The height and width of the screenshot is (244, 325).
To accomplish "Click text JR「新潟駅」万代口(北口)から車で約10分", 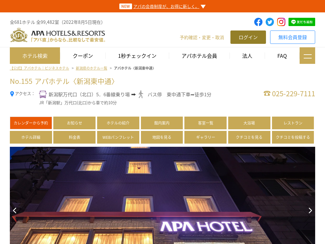I will click(78, 103).
